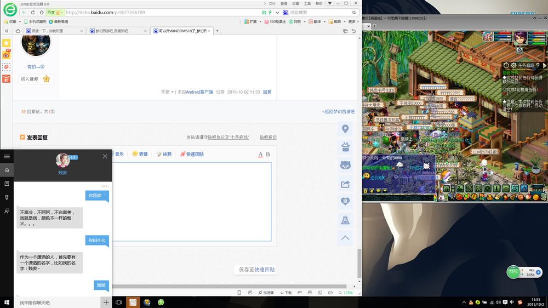This screenshot has height=308, width=548.
Task: Open 下载 downloads in status bar
Action: point(286,293)
